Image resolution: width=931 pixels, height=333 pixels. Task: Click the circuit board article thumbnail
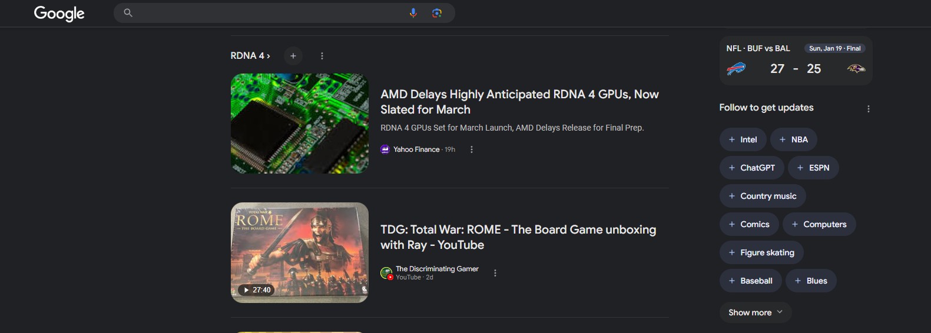coord(299,124)
